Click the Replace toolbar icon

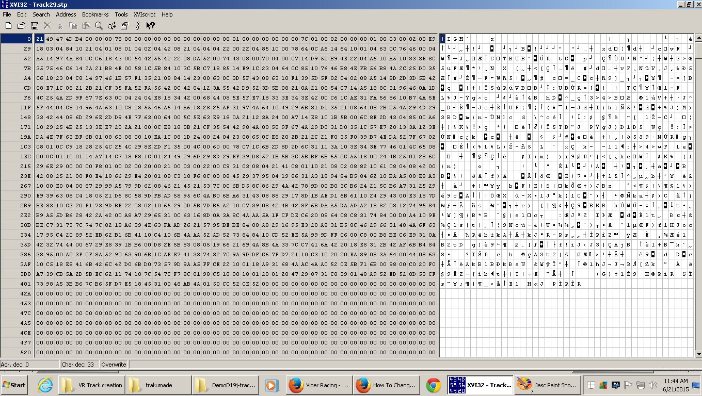coord(111,25)
